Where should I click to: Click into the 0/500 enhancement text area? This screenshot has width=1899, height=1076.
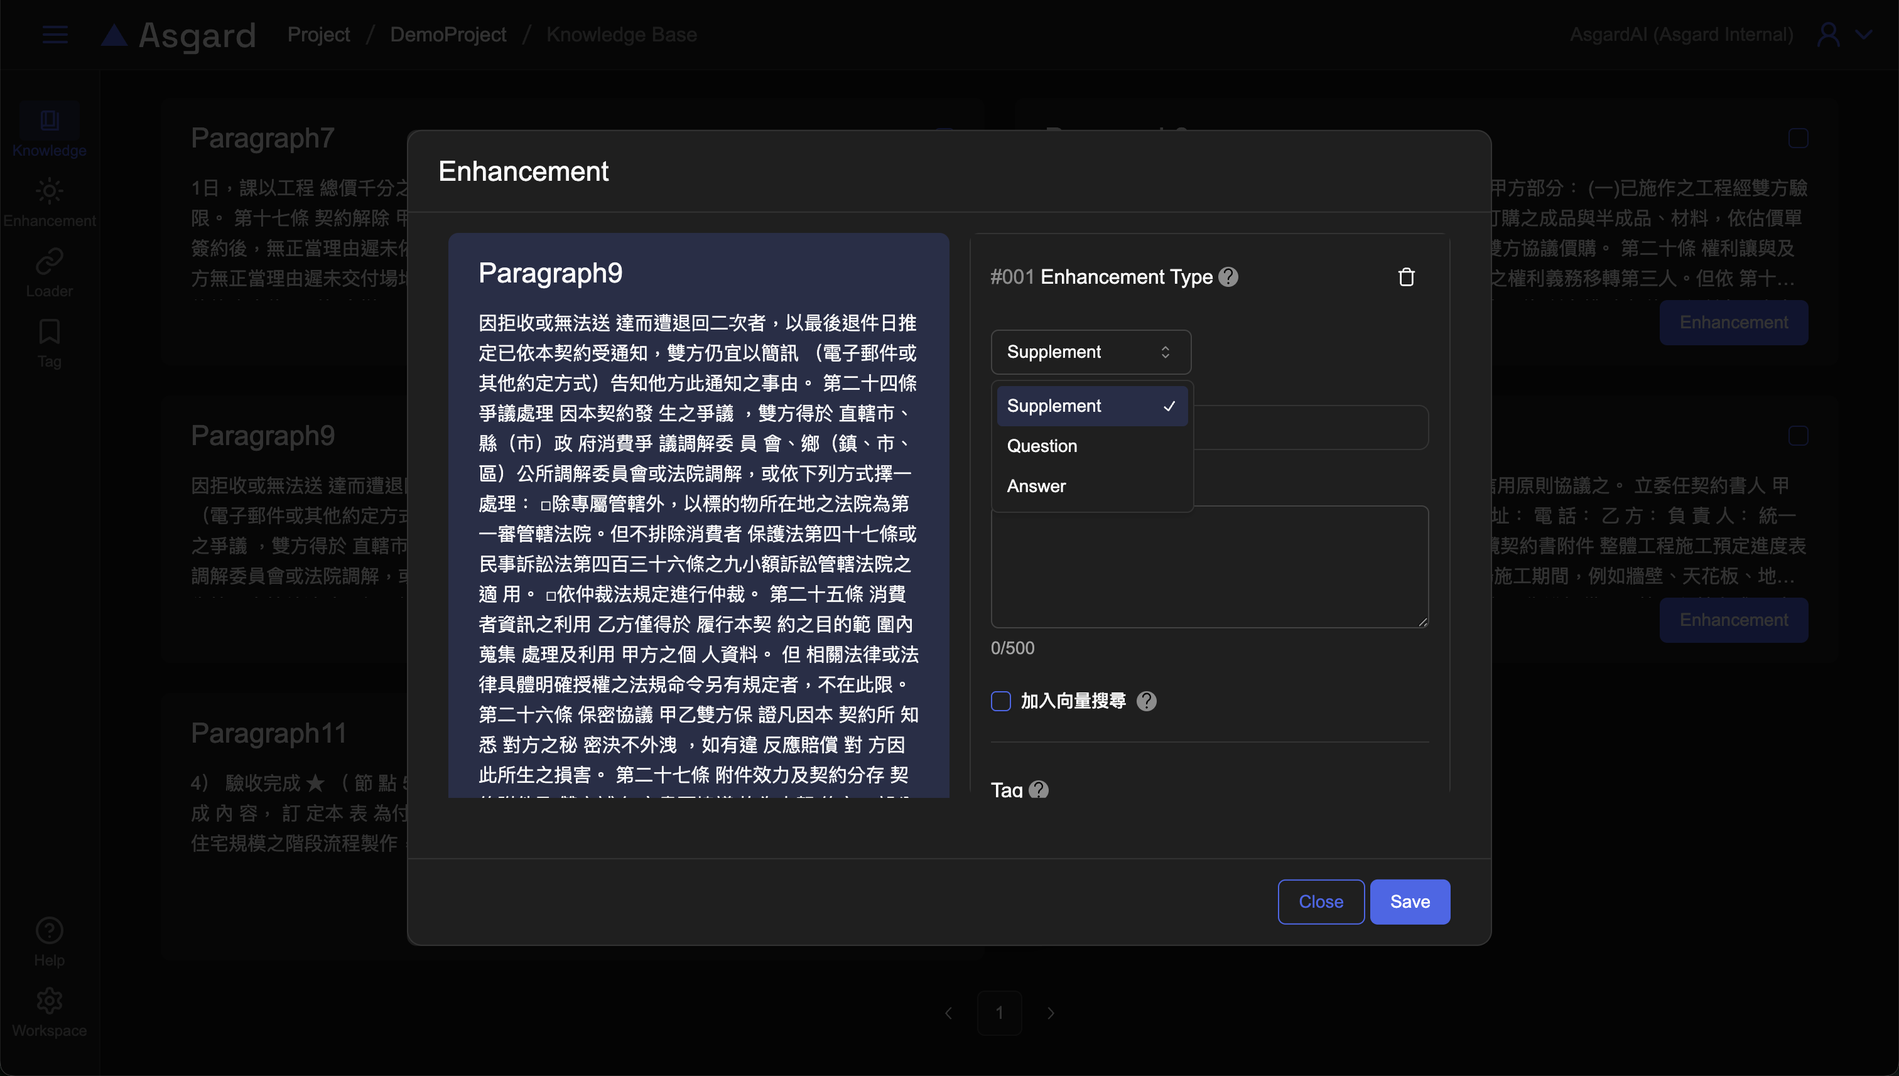click(1209, 567)
